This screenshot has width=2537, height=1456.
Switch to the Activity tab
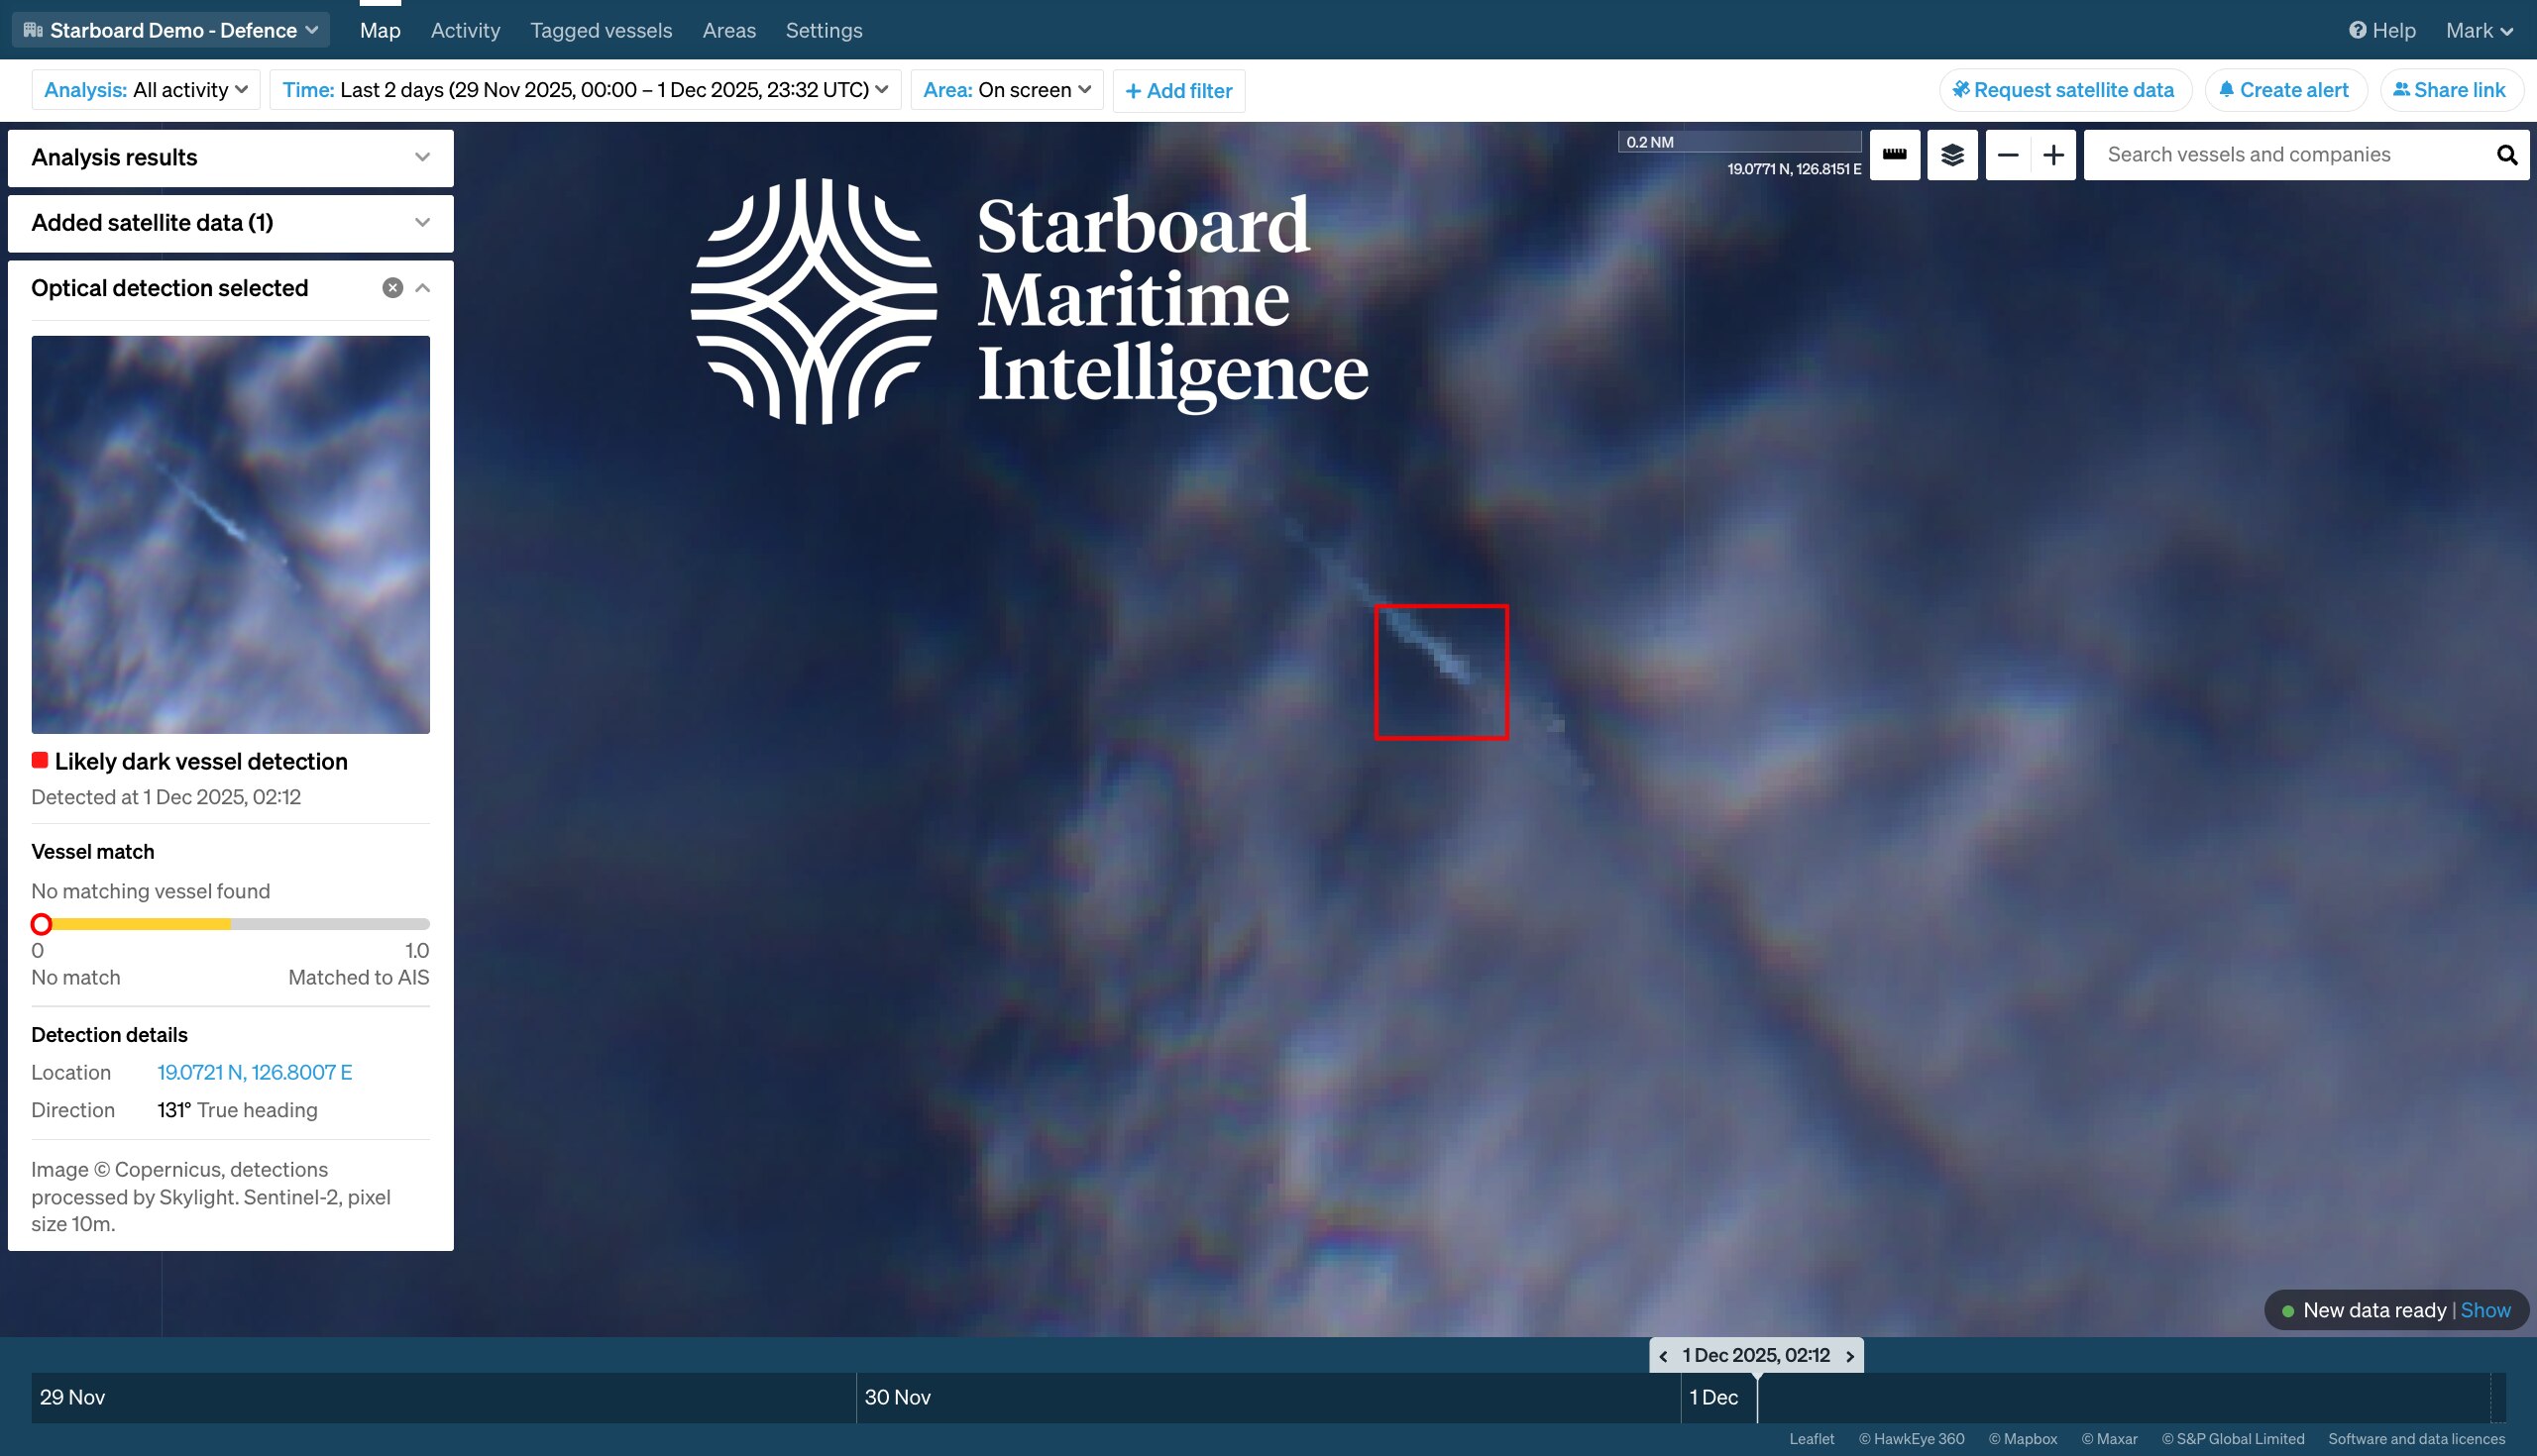tap(464, 30)
